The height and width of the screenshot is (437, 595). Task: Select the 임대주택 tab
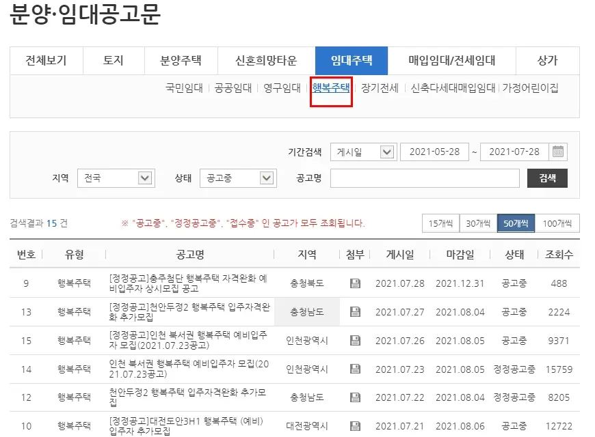click(352, 60)
